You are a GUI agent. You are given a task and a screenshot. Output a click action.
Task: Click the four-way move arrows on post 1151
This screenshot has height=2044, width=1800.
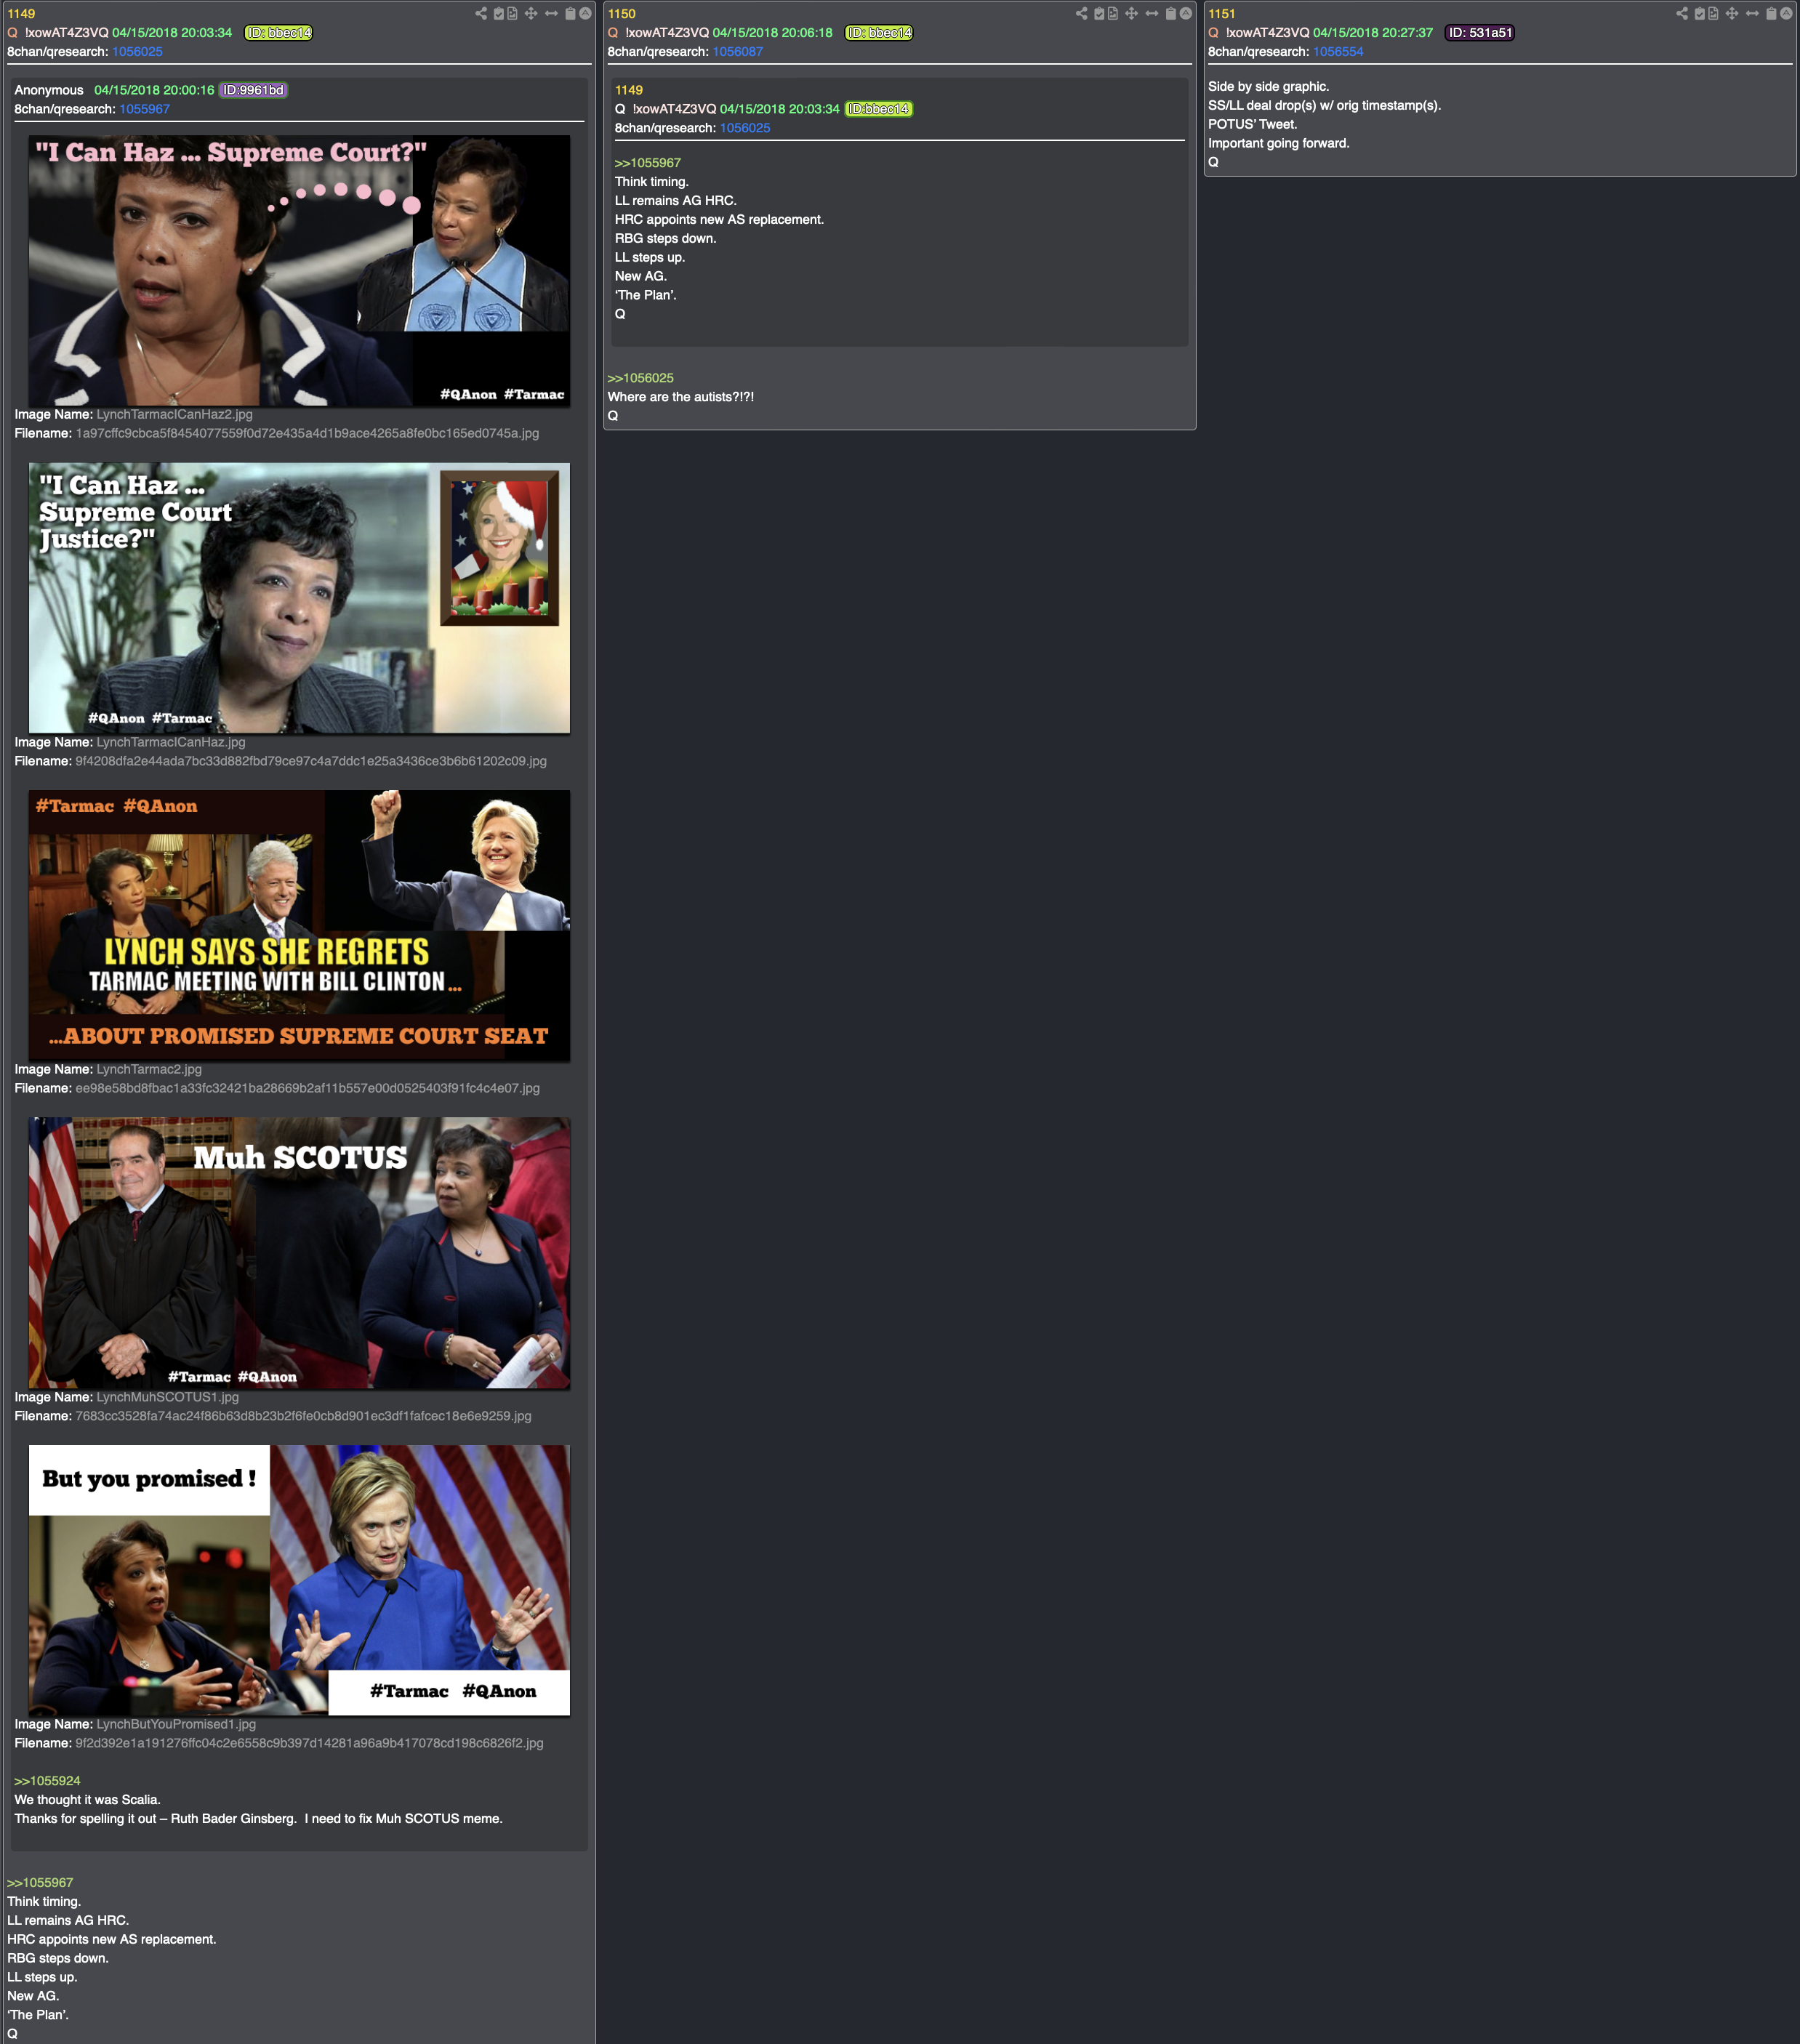point(1732,13)
